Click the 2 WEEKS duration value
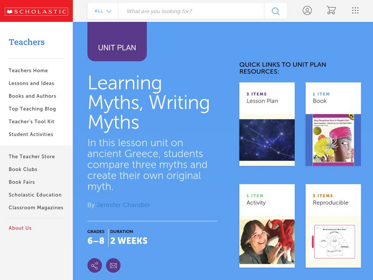The width and height of the screenshot is (373, 280). click(129, 241)
